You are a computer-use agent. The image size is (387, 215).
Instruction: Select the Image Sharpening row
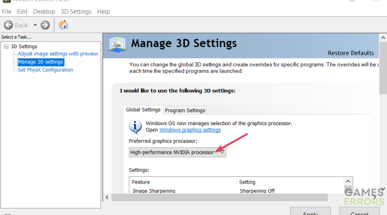[x=154, y=190]
